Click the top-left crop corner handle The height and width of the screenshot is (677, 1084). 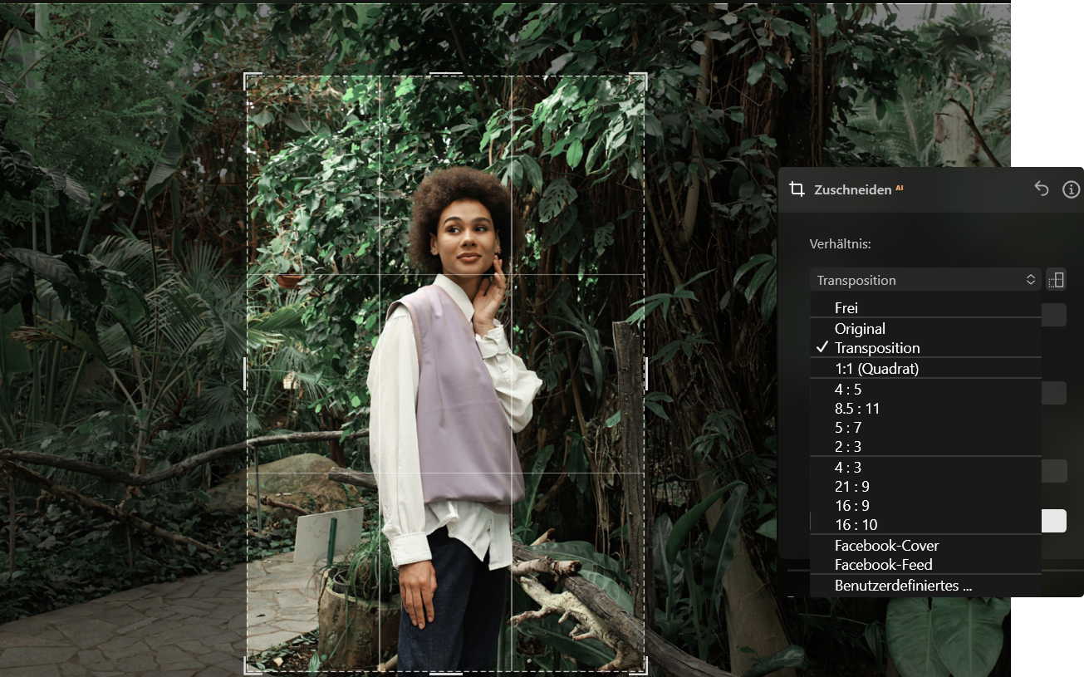pyautogui.click(x=253, y=81)
